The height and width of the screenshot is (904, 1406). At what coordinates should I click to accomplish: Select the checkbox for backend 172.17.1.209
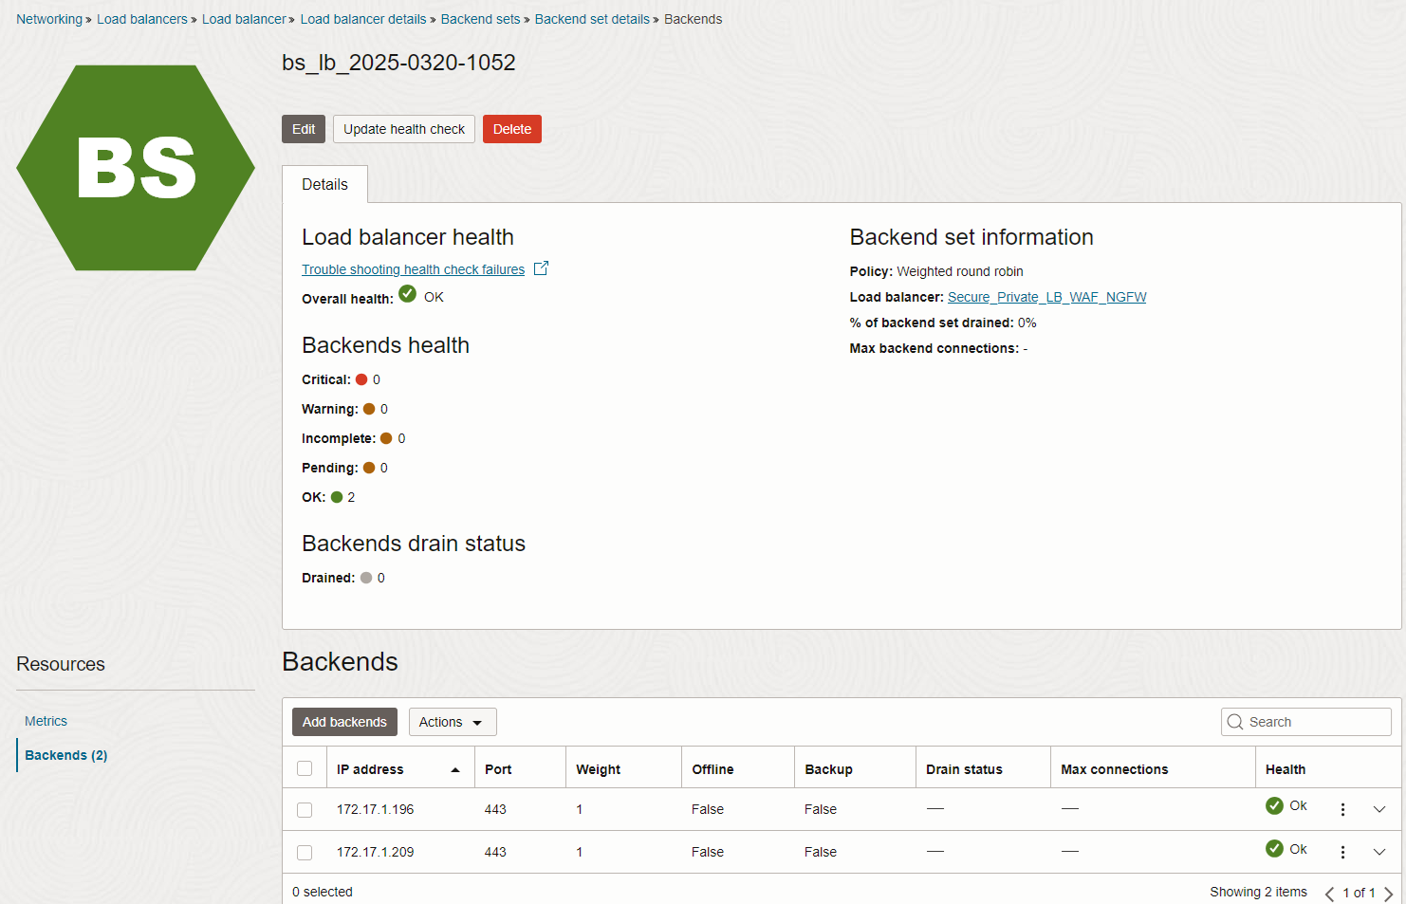304,852
